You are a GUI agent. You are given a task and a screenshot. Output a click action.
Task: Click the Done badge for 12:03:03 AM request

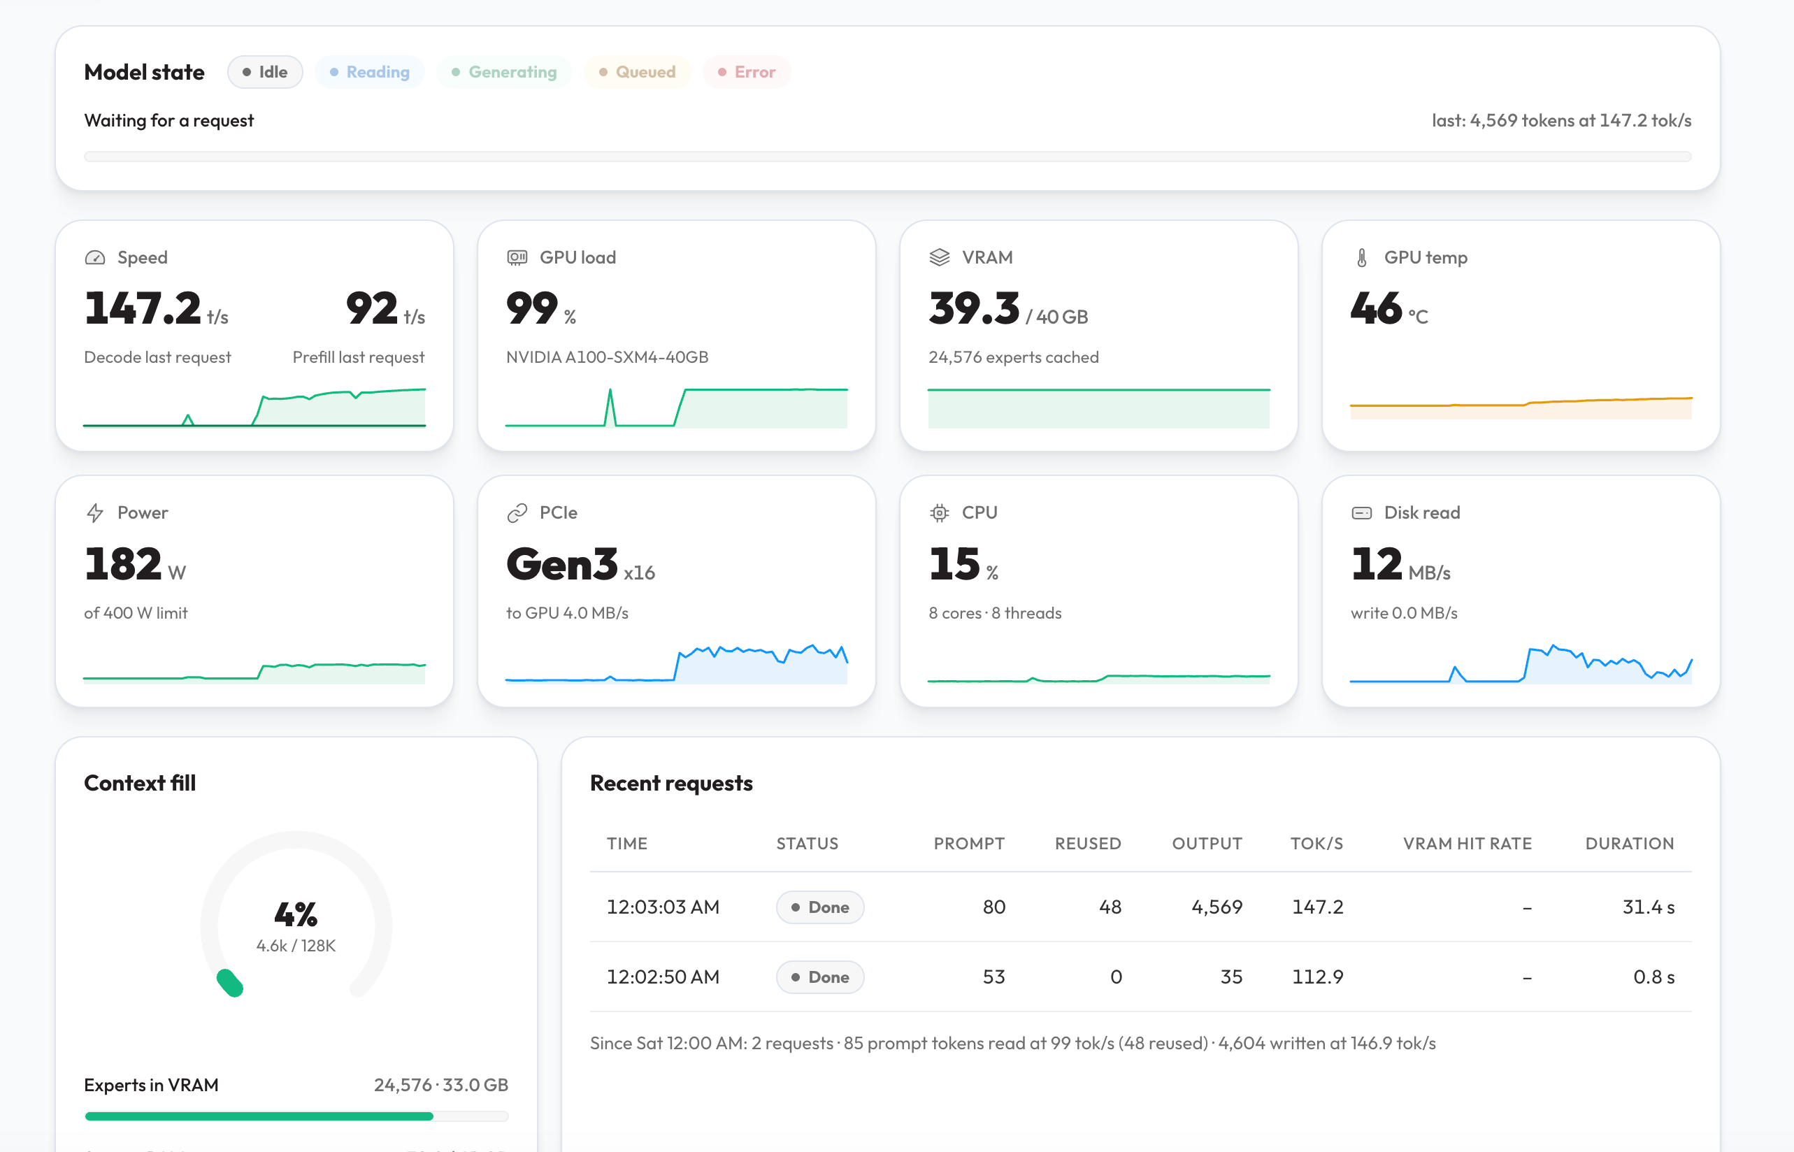click(820, 907)
